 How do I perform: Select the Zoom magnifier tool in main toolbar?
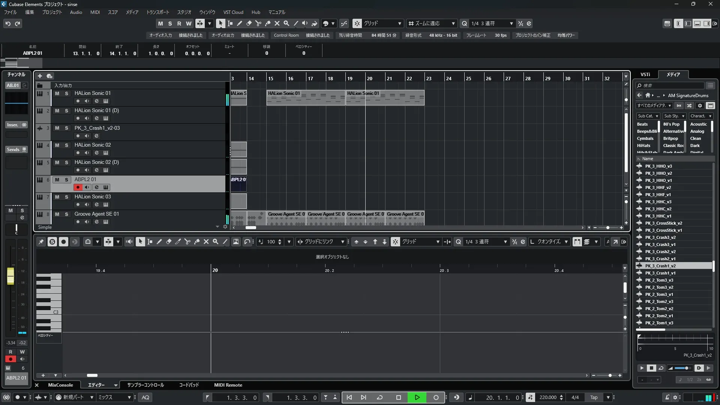pos(286,23)
